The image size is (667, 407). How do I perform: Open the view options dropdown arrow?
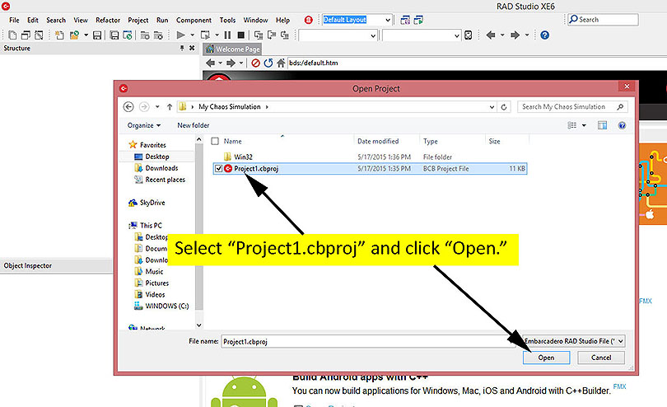tap(584, 125)
